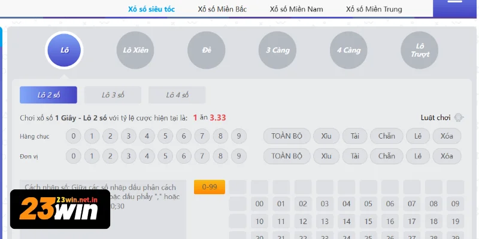
Task: Toggle digit 0 in Đơn vị row
Action: click(73, 156)
